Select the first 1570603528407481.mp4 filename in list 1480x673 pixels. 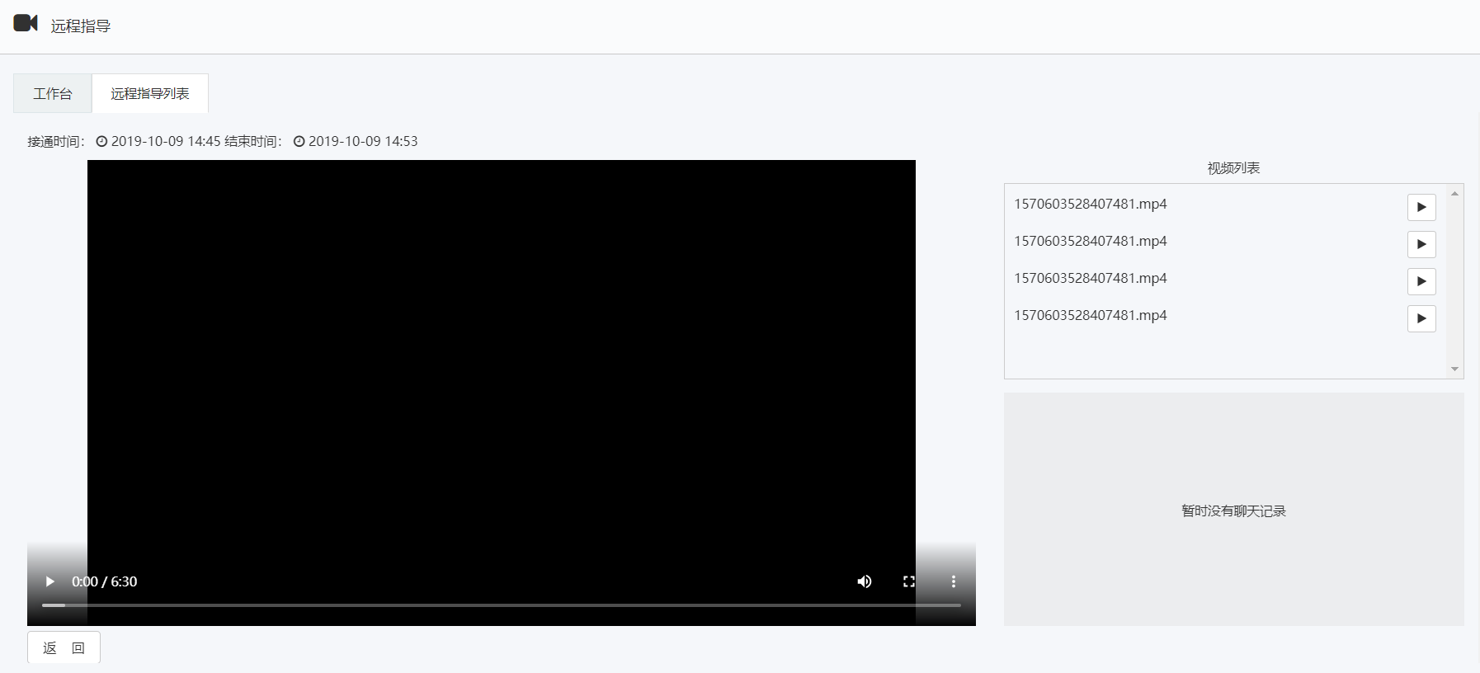(x=1090, y=204)
